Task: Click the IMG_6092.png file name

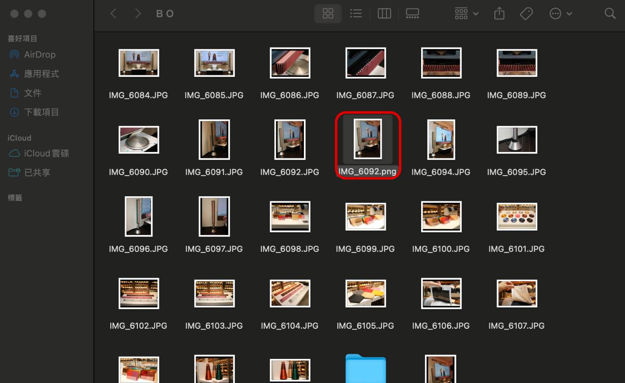Action: (x=367, y=171)
